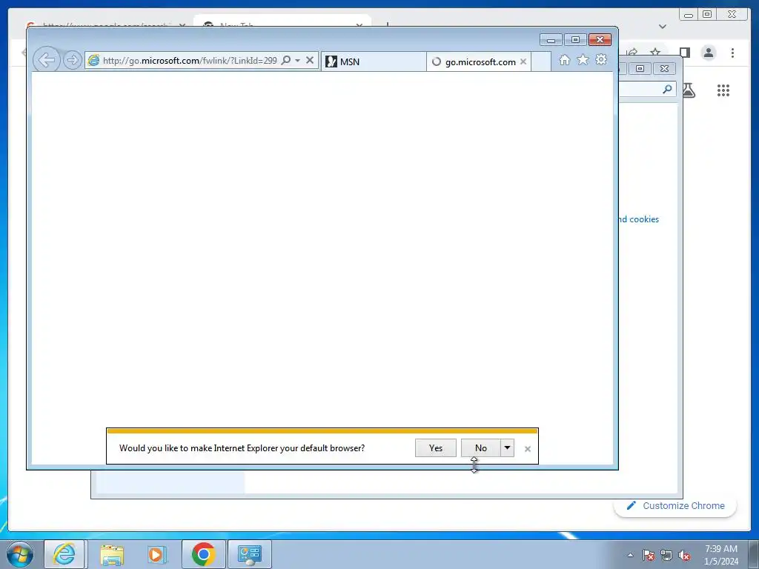Open the Control Panel taskbar icon

[250, 554]
